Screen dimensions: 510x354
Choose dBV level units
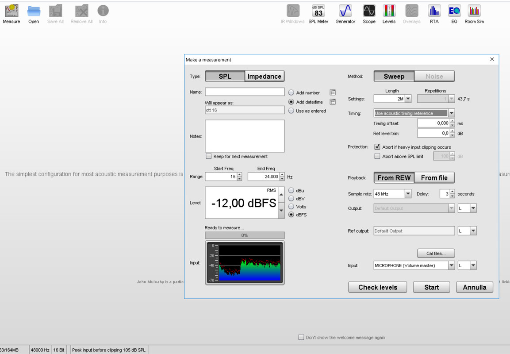[x=291, y=199]
